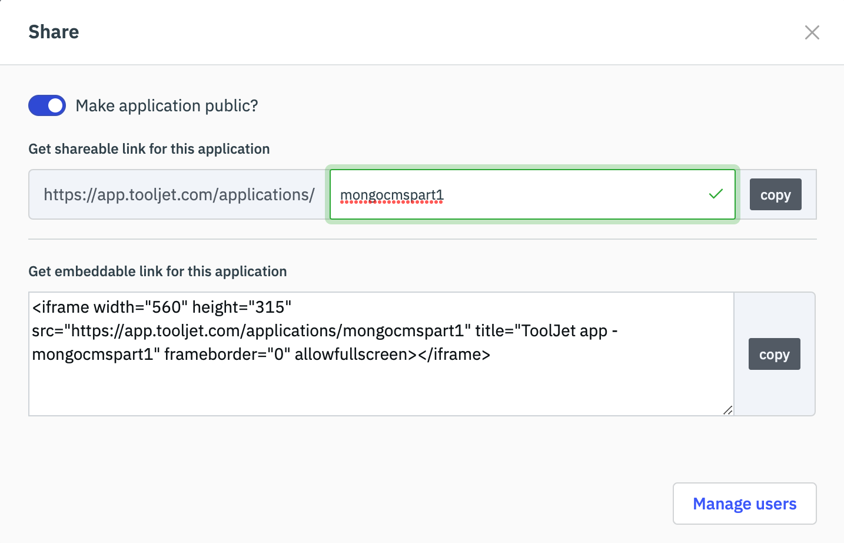
Task: Click the 'Get shareable link' heading
Action: (149, 149)
